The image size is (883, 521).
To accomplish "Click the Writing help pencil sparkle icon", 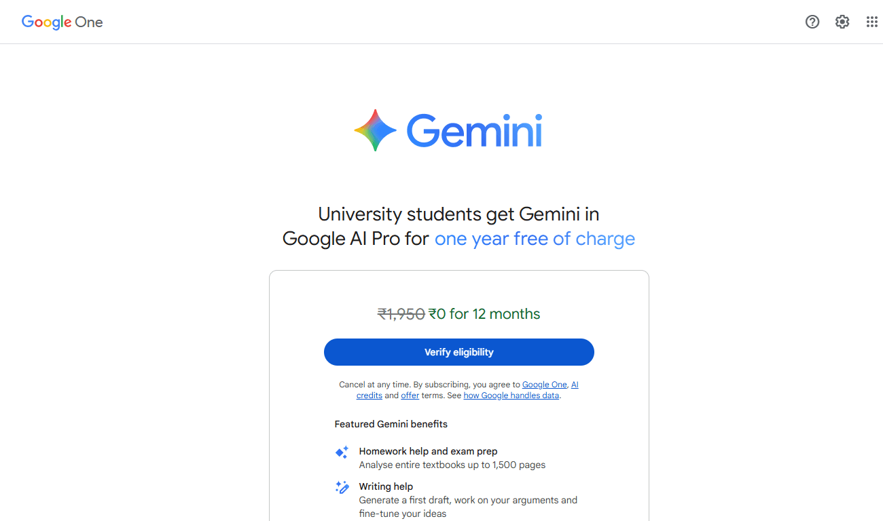I will pyautogui.click(x=342, y=487).
